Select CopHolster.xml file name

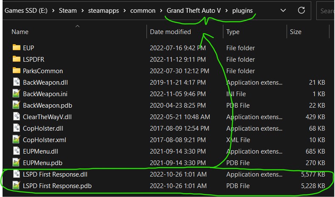[45, 140]
